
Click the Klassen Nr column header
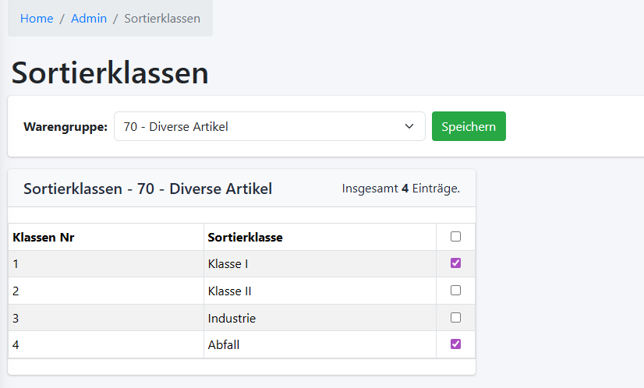tap(44, 238)
